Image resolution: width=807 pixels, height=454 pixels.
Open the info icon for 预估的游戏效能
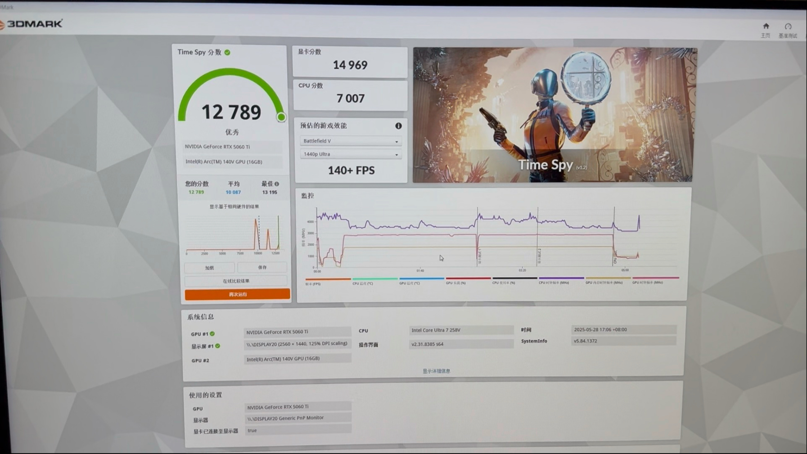pyautogui.click(x=398, y=126)
